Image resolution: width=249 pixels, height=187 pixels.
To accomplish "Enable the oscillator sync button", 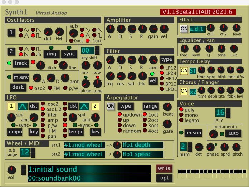I will 69,54.
